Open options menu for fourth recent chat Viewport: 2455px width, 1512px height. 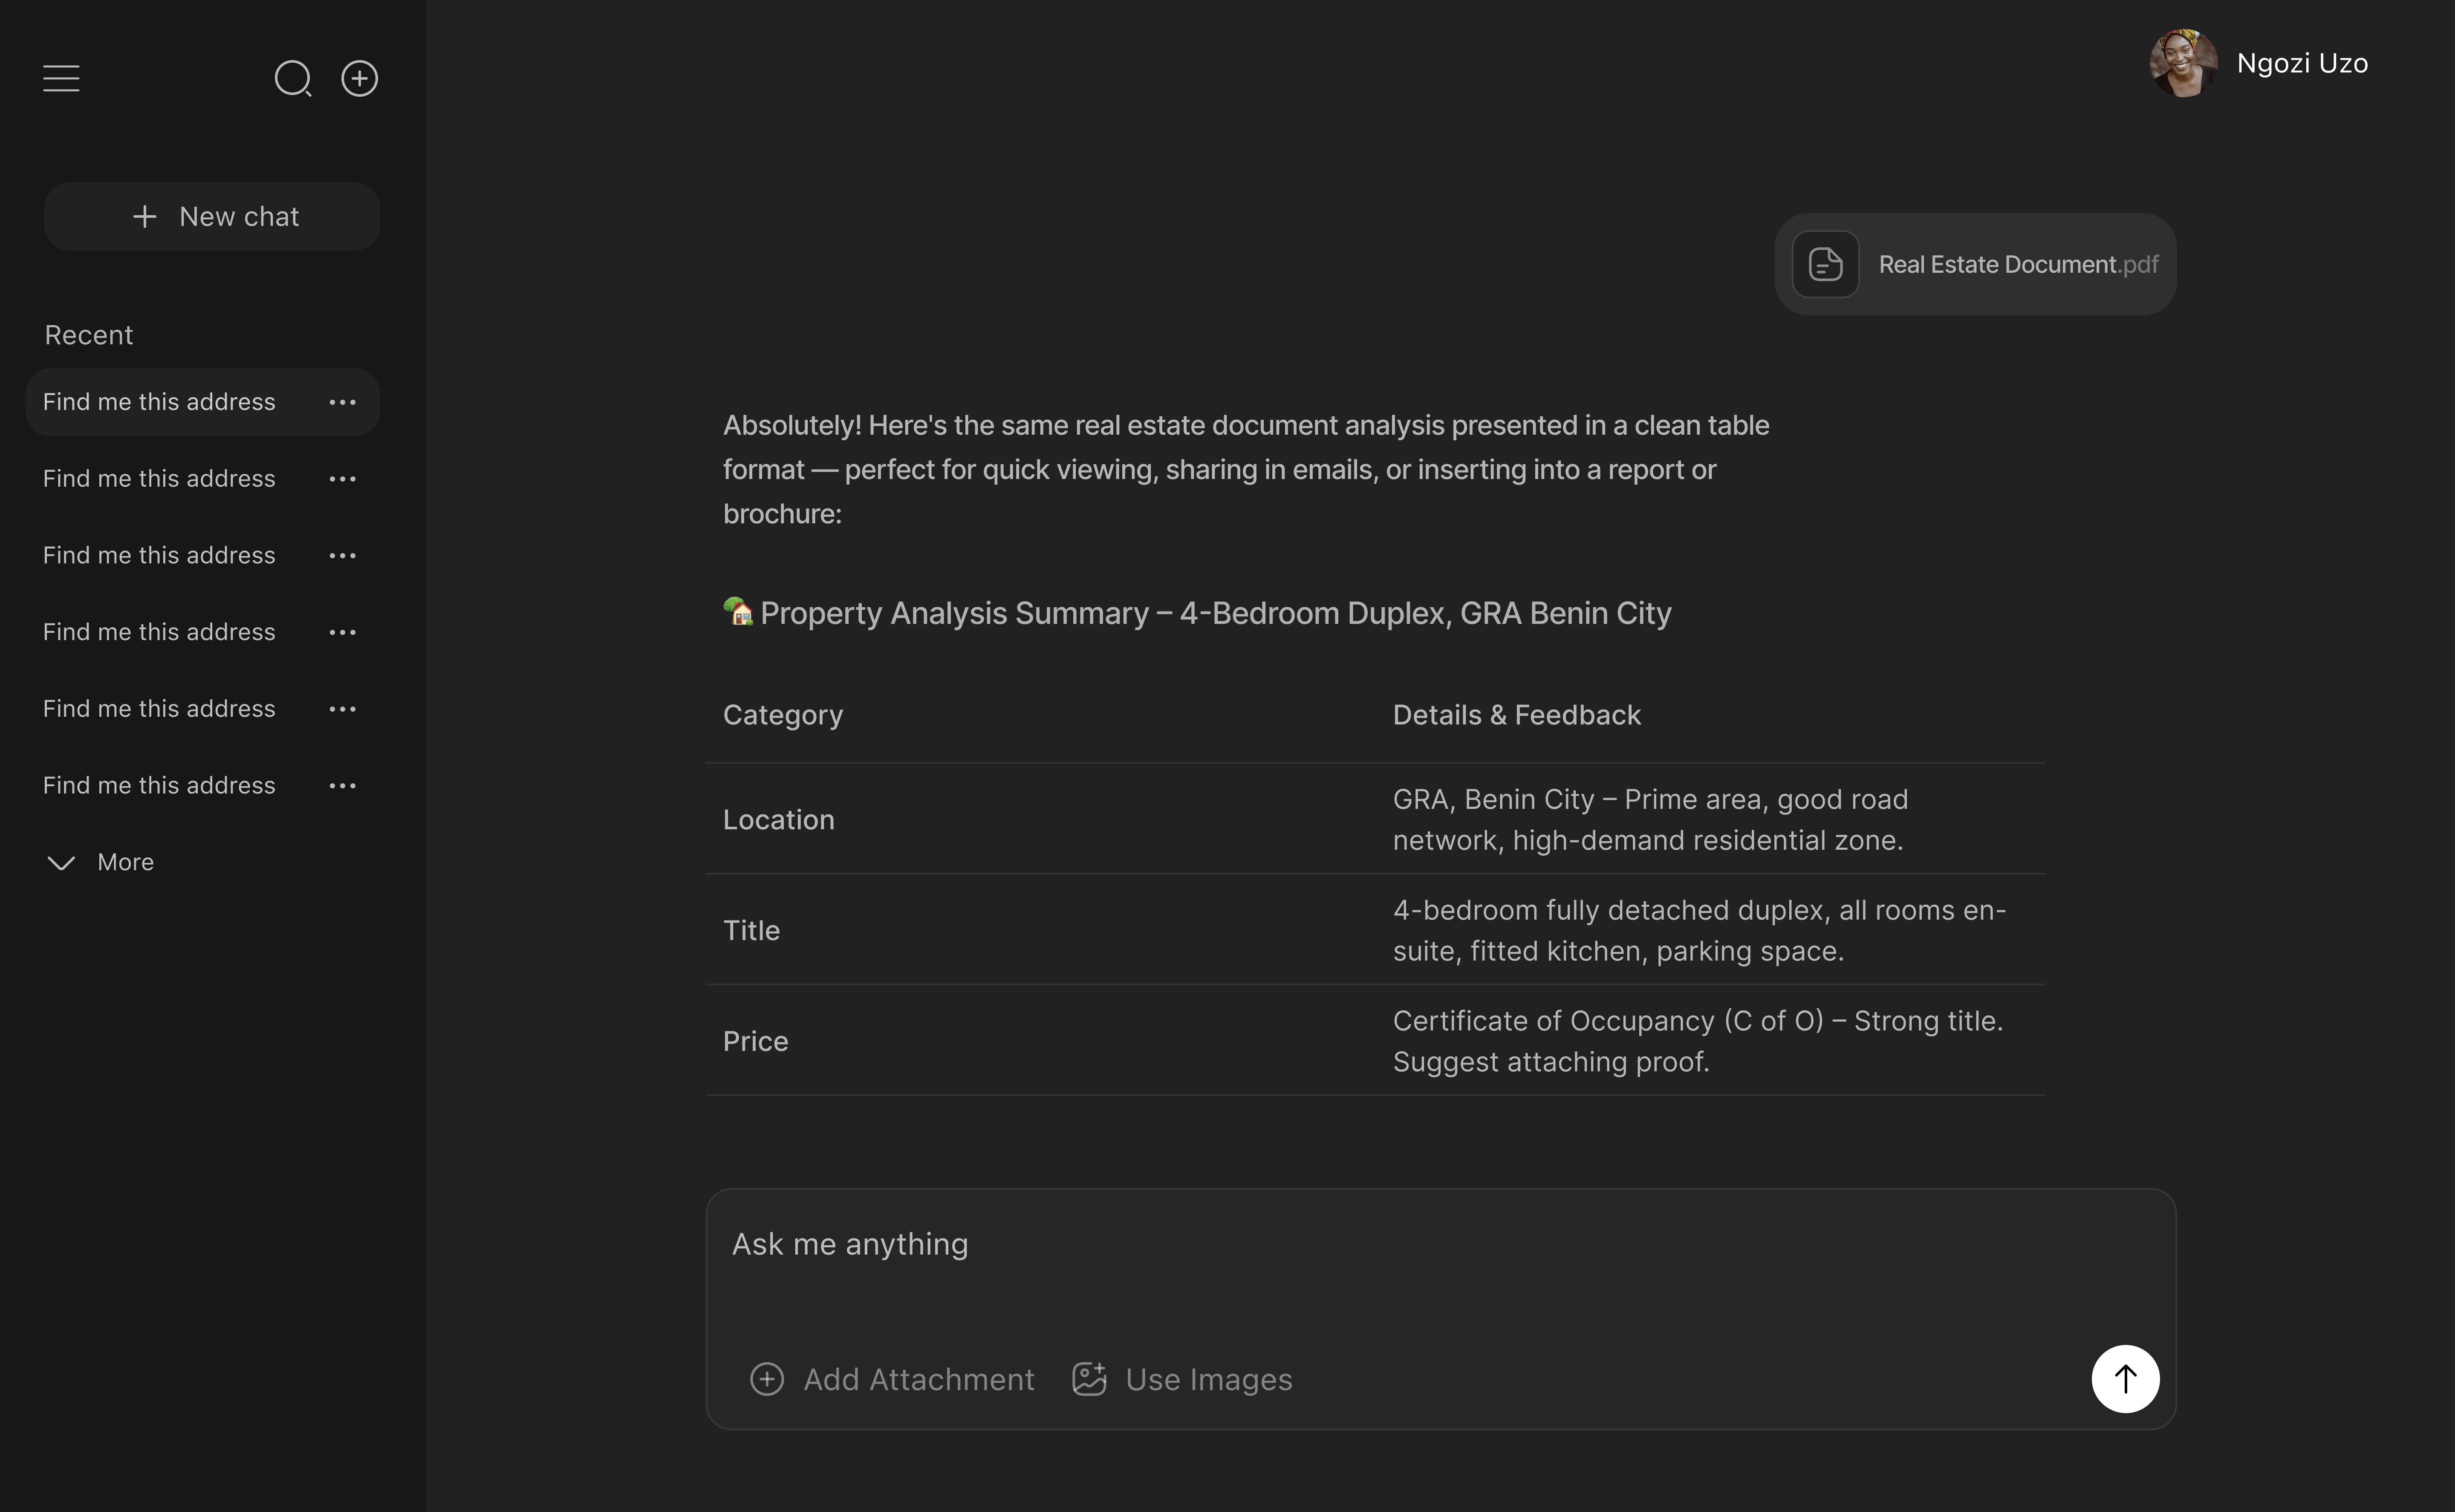click(342, 632)
